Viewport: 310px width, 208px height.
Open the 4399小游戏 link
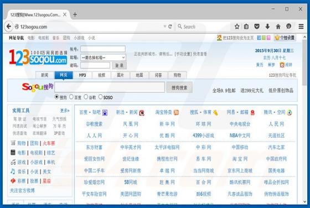coord(203,136)
